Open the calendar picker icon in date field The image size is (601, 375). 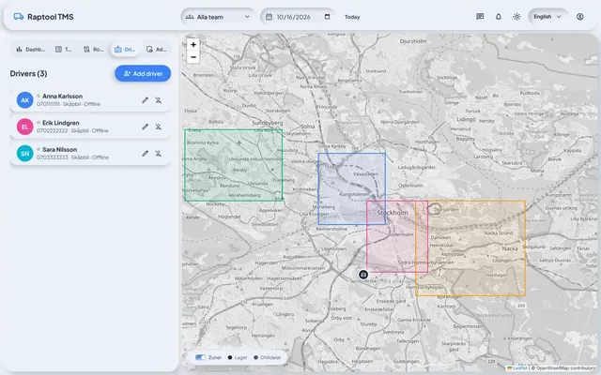(x=327, y=17)
